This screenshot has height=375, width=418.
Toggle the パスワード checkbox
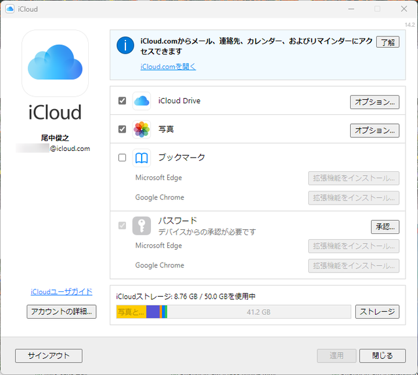tap(122, 225)
